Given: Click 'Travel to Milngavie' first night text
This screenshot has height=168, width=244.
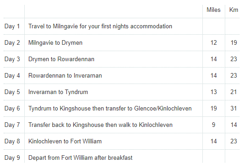Looking at the screenshot, I should [100, 26].
